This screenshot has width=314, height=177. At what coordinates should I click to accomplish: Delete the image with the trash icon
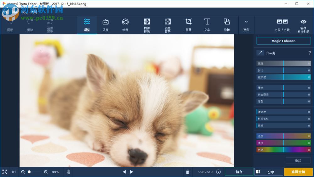pyautogui.click(x=188, y=172)
